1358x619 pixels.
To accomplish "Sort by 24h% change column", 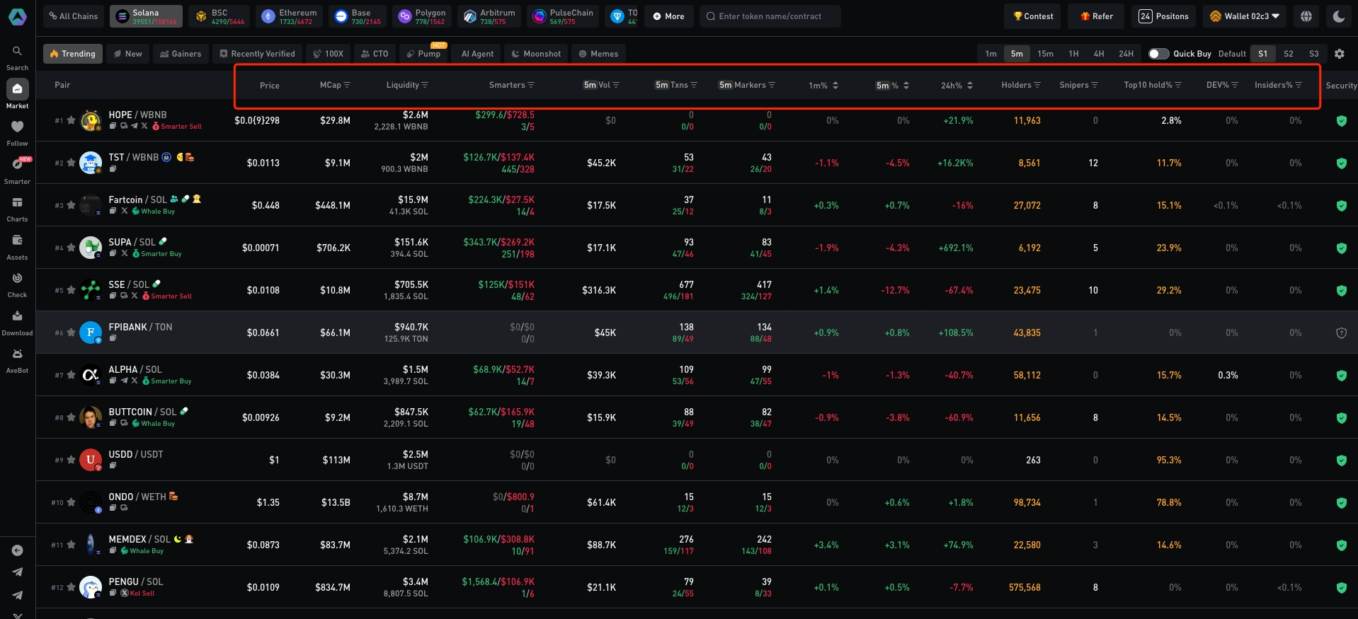I will (x=957, y=85).
